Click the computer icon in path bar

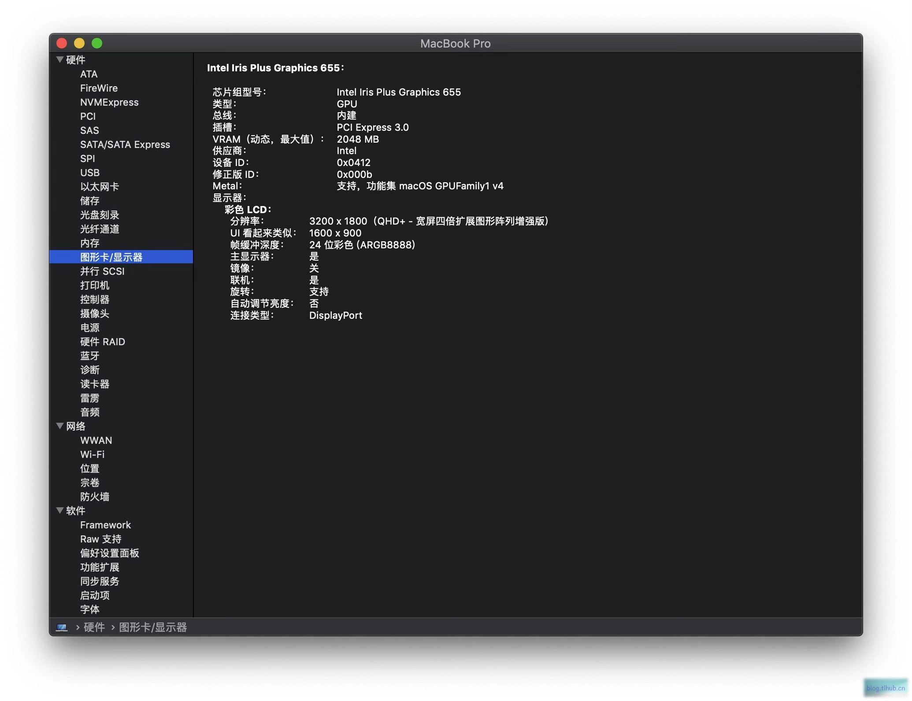pos(62,627)
